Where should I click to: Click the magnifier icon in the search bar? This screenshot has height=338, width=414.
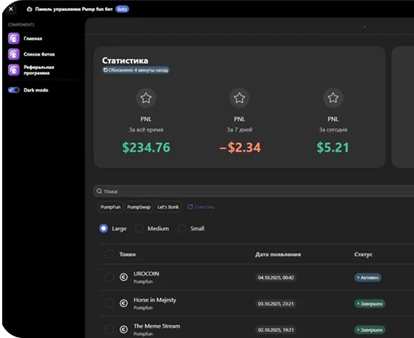coord(99,191)
